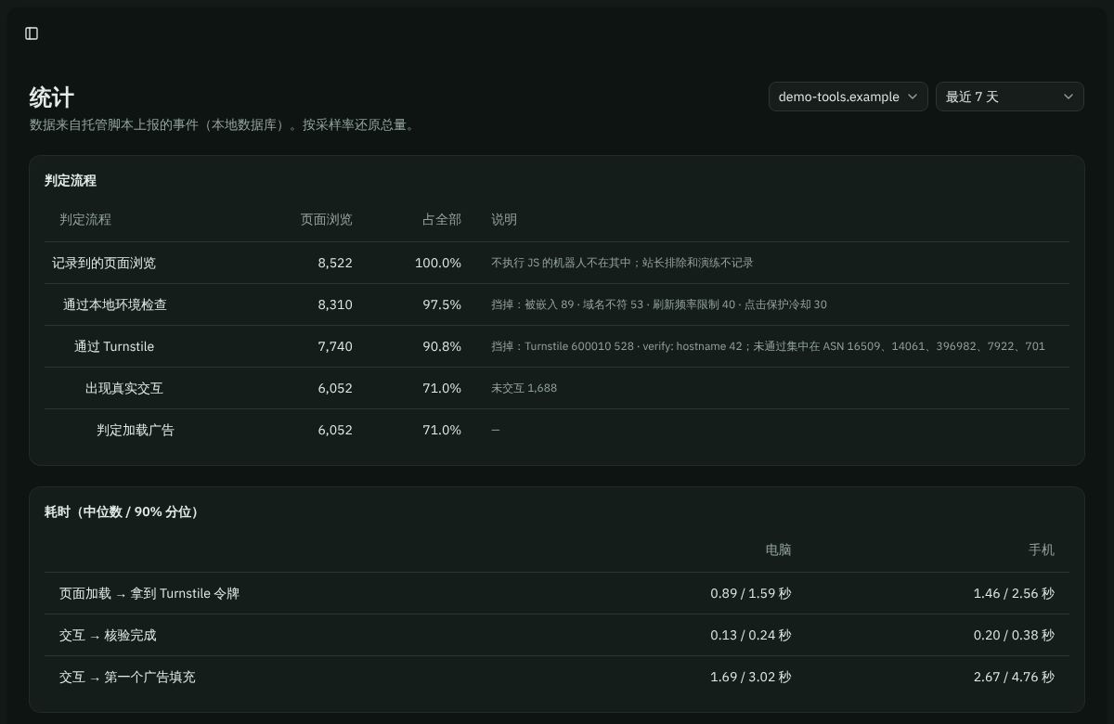Select the 页面加载 → 拿到 Turnstile 令牌 row
The image size is (1114, 724).
[x=557, y=593]
